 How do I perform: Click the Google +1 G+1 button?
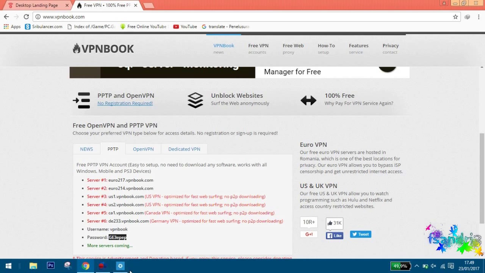click(x=309, y=234)
